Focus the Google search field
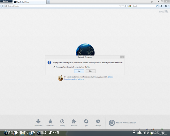The image size is (170, 136). point(144,6)
